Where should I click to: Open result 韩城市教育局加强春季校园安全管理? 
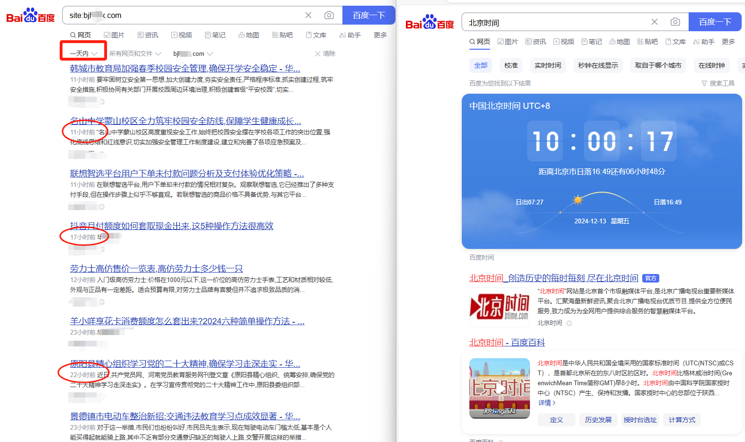(185, 68)
